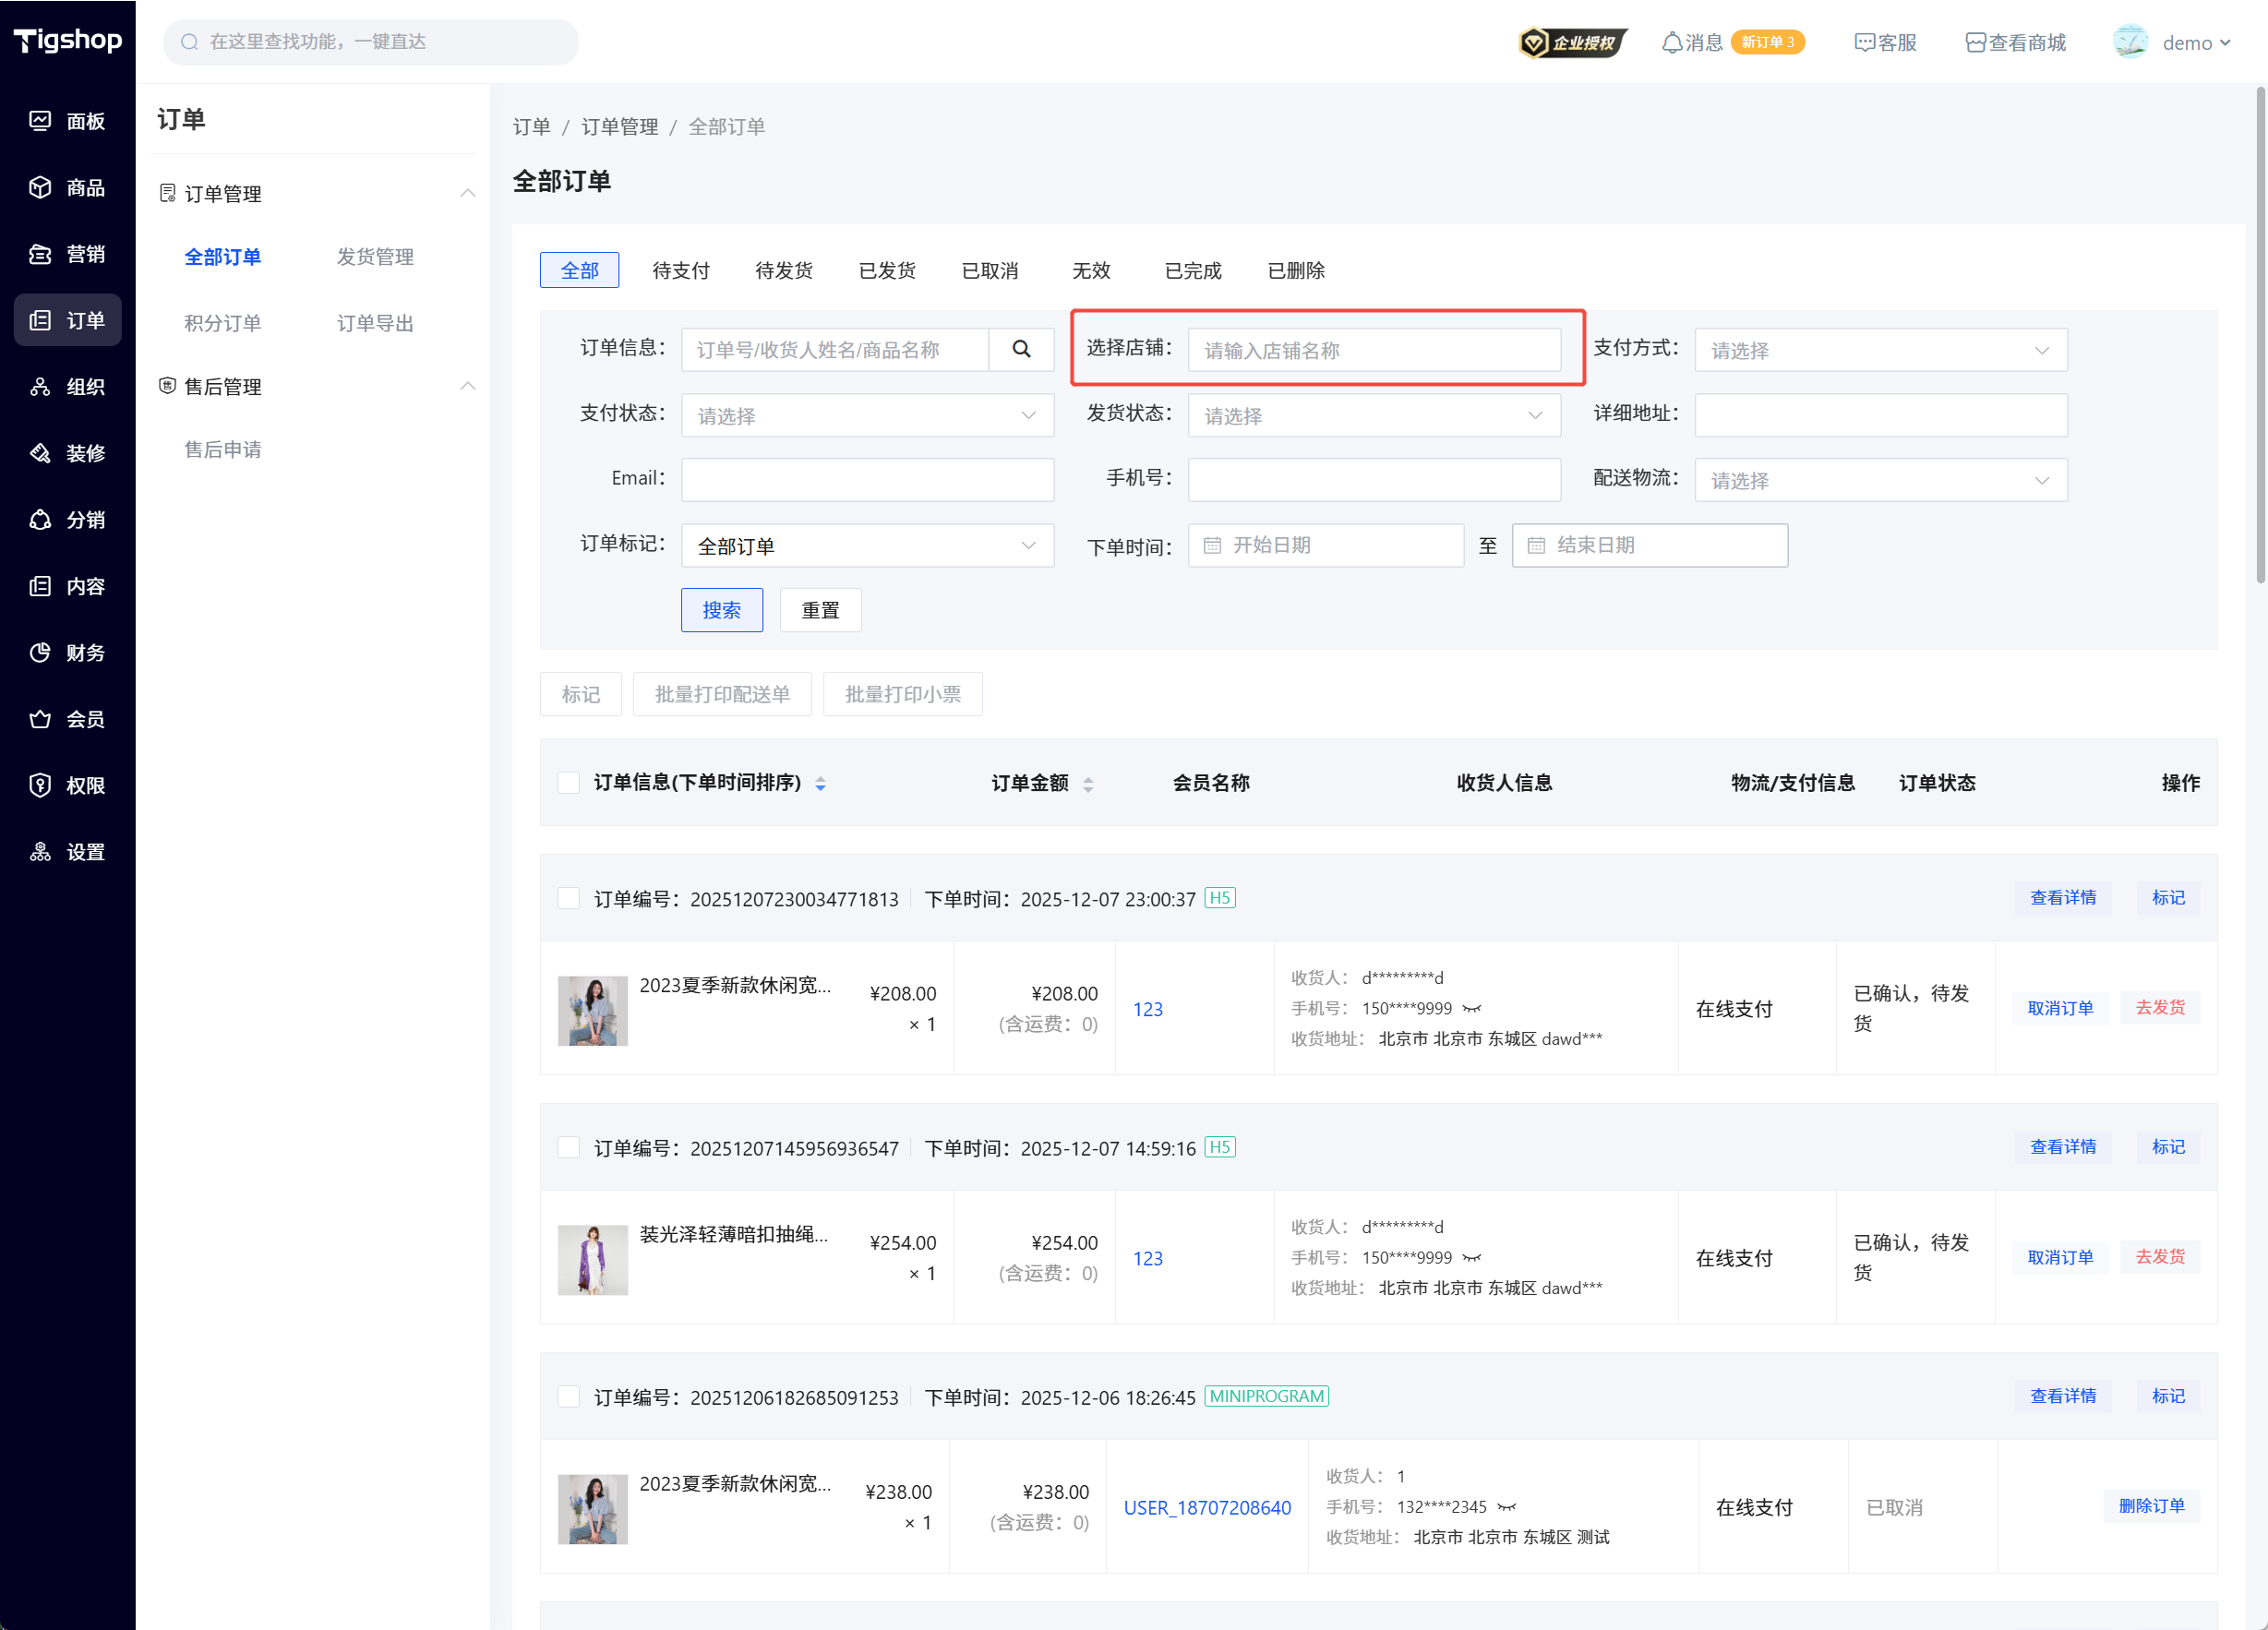
Task: Expand the 订单标记 全部订单 dropdown
Action: (x=867, y=546)
